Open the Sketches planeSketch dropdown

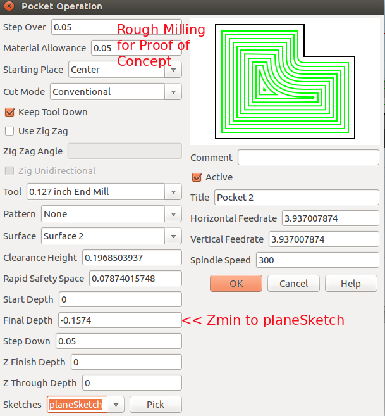point(116,405)
